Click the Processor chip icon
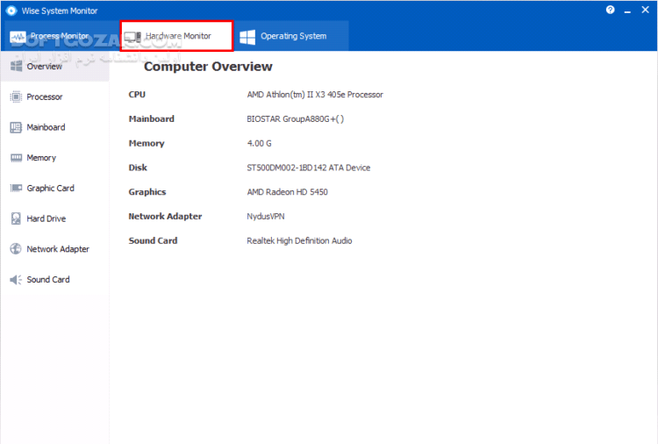Image resolution: width=658 pixels, height=444 pixels. [x=15, y=97]
